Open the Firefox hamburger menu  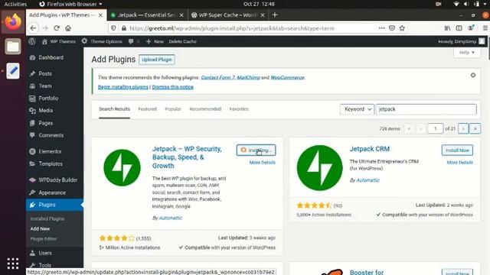click(x=485, y=28)
